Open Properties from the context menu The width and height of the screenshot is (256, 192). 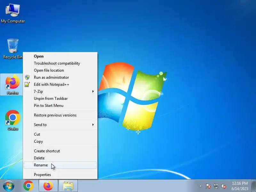click(60, 175)
